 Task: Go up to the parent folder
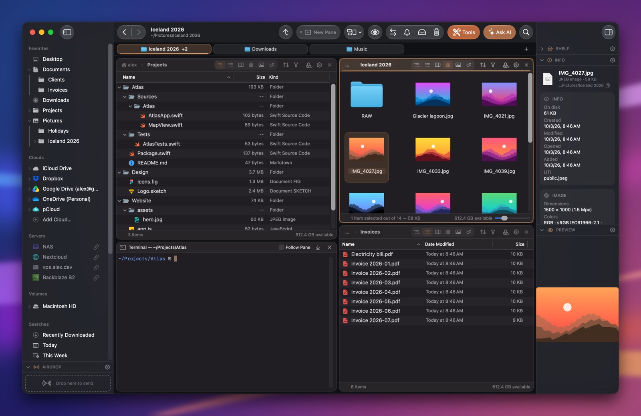tap(286, 32)
